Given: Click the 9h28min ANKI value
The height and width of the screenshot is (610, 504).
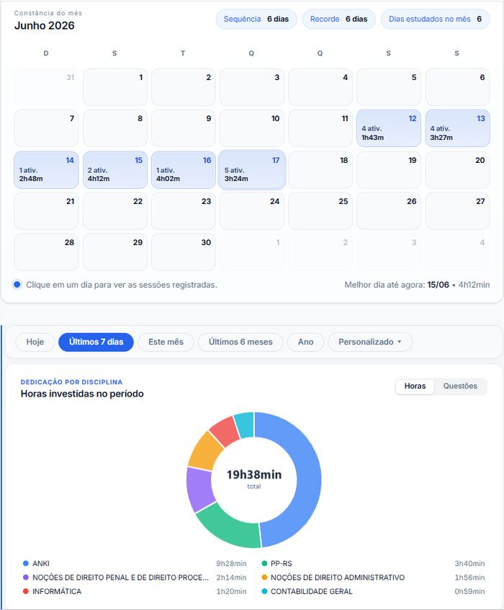Looking at the screenshot, I should (231, 564).
